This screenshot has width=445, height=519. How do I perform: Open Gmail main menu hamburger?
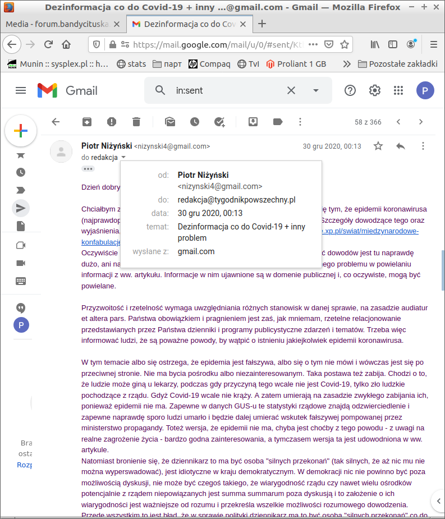tap(21, 90)
